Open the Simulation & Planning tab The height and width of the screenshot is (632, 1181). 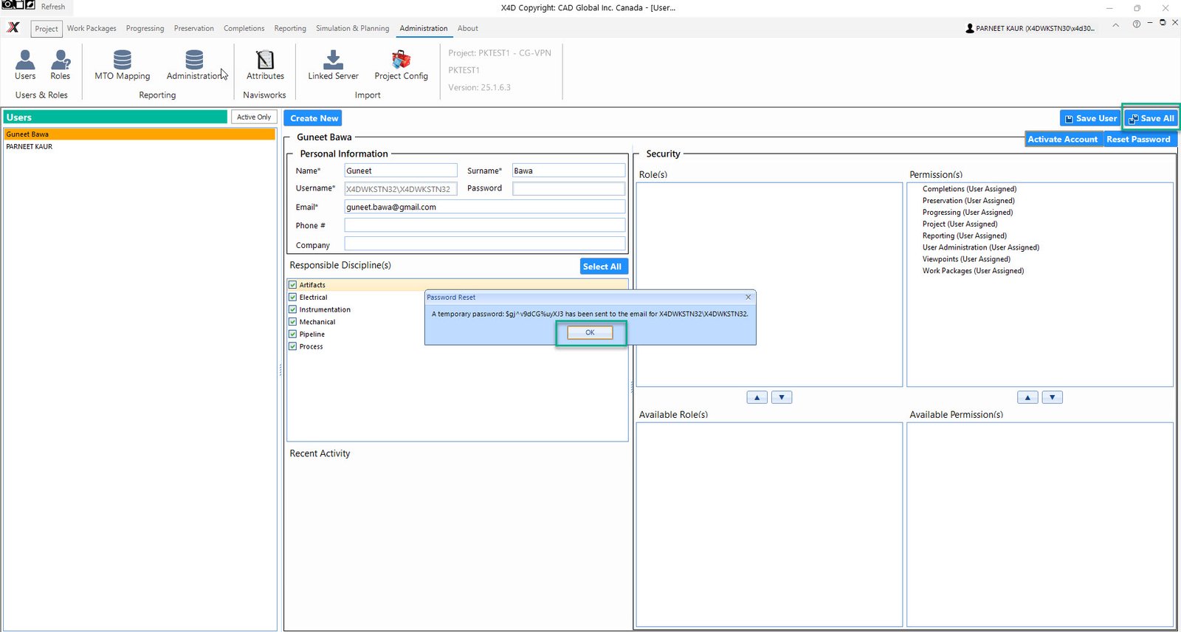(352, 29)
